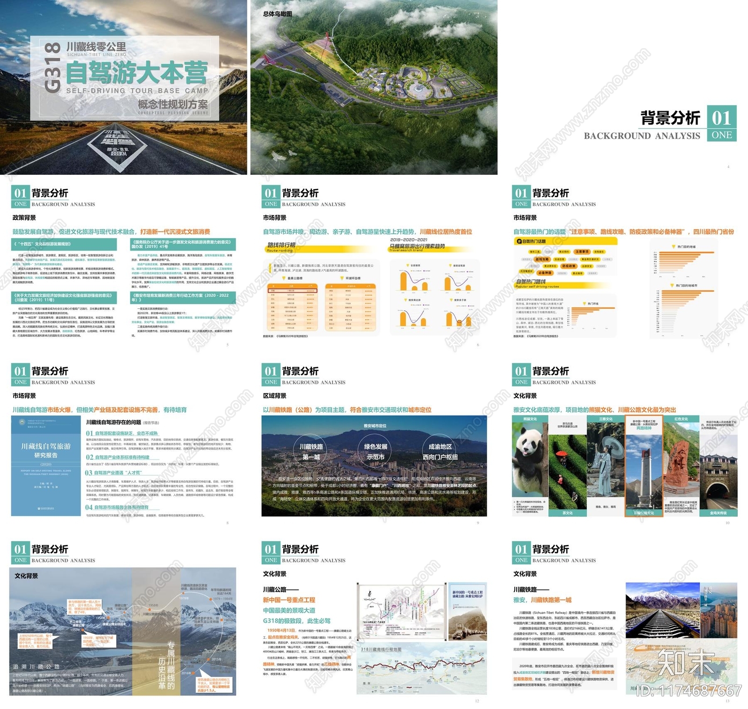Select item 01 自驾游配套设施缺乏，业态不成熟
The image size is (748, 709).
point(122,434)
